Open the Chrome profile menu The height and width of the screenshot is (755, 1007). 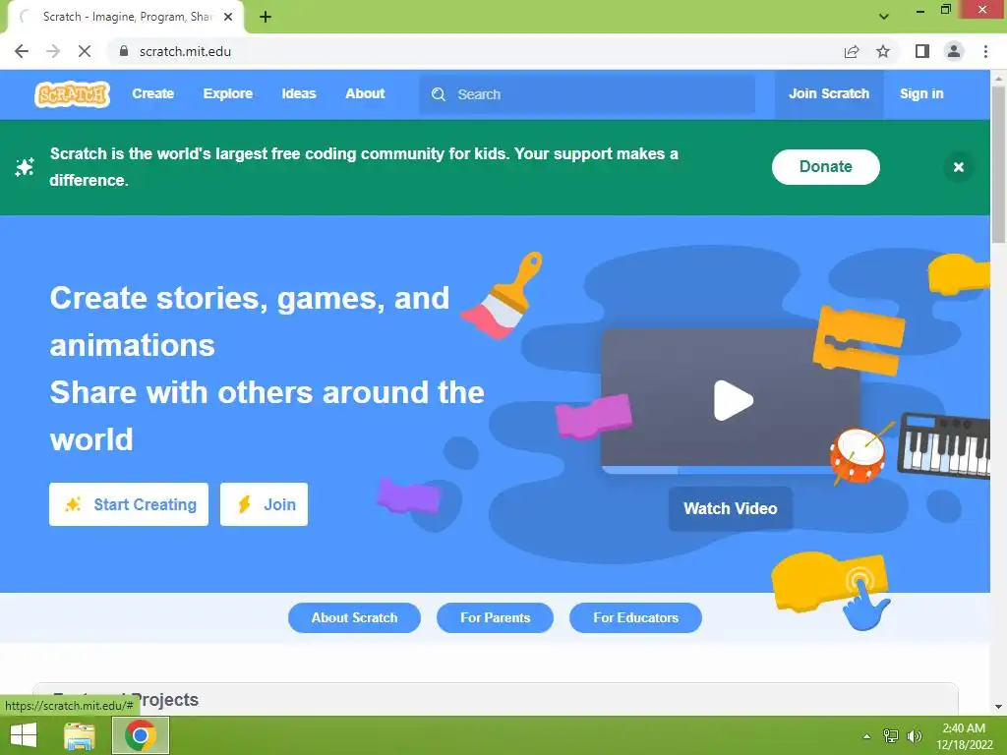[954, 51]
